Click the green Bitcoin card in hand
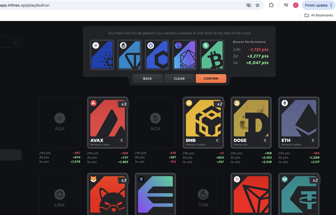The image size is (336, 215). (x=212, y=55)
